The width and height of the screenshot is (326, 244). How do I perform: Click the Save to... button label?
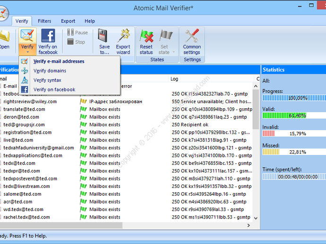click(x=104, y=49)
